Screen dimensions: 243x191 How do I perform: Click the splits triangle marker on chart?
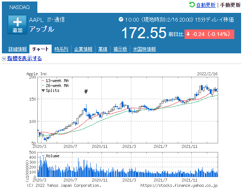point(86,92)
